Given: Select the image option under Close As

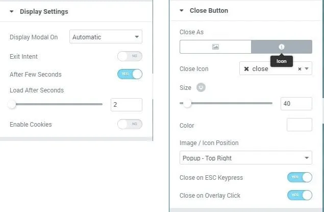Looking at the screenshot, I should (215, 46).
